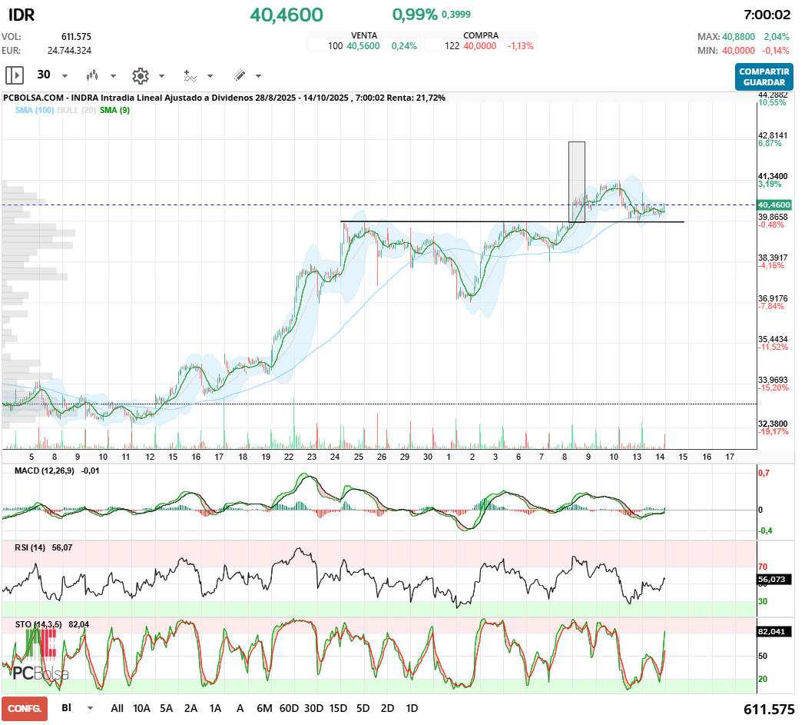Toggle the SMA (9) indicator label

[x=115, y=110]
